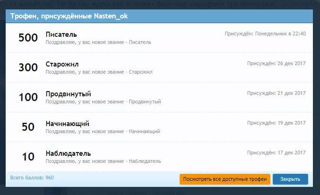Click the '26 дек 2017' award date
The width and height of the screenshot is (320, 195).
point(292,64)
